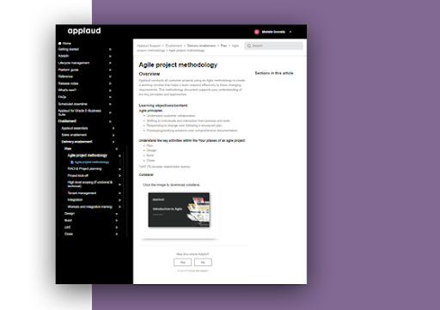Open Getting started in sidebar
The image size is (440, 310).
69,49
